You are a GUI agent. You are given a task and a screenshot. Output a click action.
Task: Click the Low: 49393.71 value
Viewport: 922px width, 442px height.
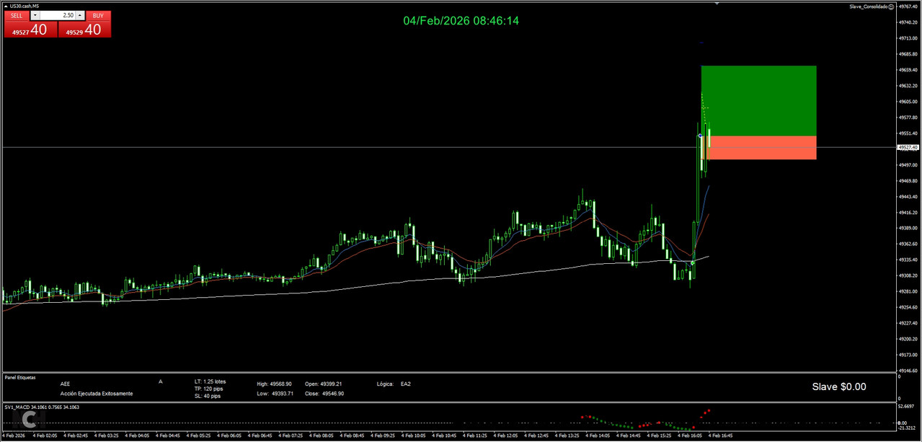(x=275, y=394)
